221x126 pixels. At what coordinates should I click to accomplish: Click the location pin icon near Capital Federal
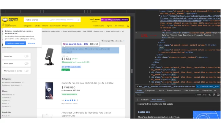pyautogui.click(x=3, y=25)
